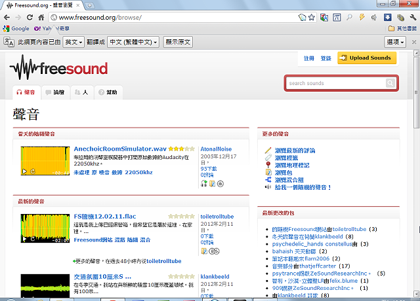This screenshot has height=301, width=420.
Task: Open the blue download arrow extension
Action: click(x=387, y=18)
